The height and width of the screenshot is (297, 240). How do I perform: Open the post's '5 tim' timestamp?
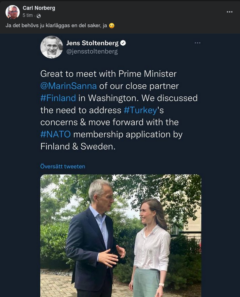coord(28,15)
